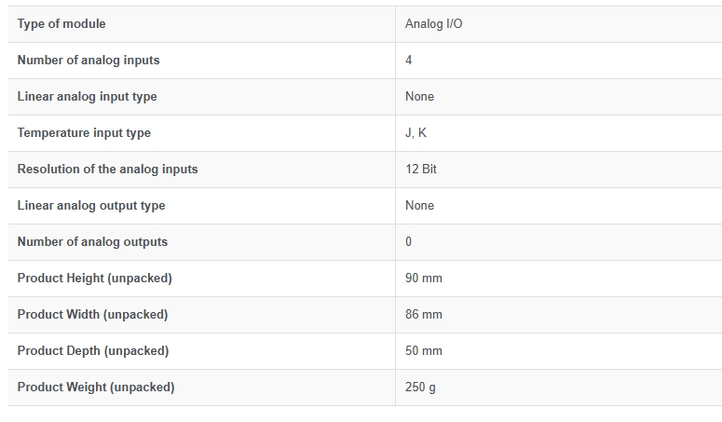722x422 pixels.
Task: Select the analog inputs value 4
Action: coord(408,61)
